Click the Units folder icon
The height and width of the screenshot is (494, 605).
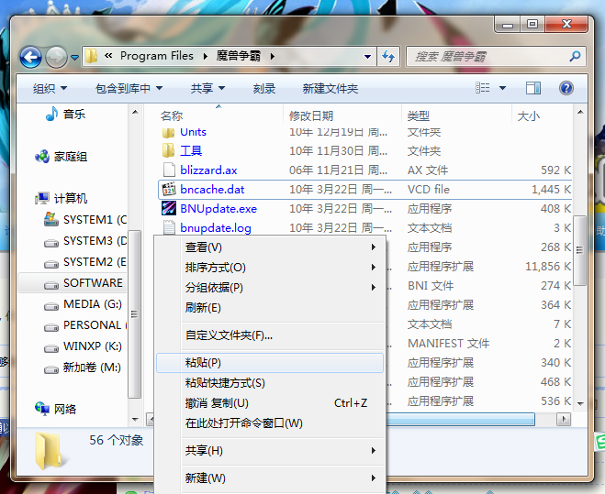(168, 133)
